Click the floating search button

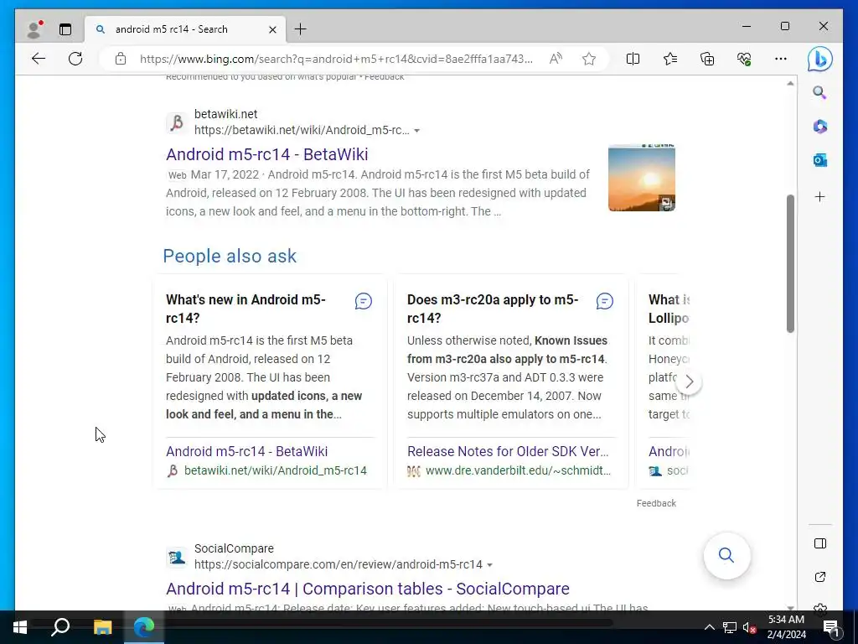726,555
